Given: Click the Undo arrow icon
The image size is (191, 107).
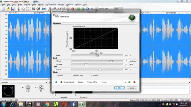Looking at the screenshot, I should 33,9.
